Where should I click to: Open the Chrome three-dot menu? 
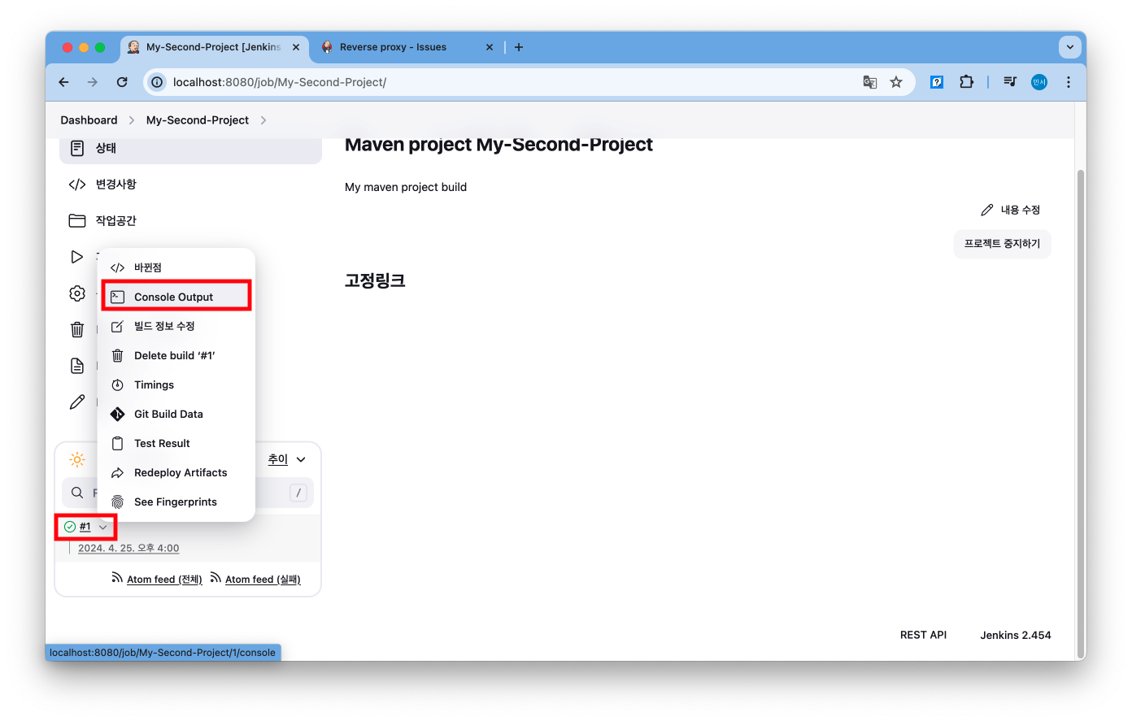[1069, 82]
